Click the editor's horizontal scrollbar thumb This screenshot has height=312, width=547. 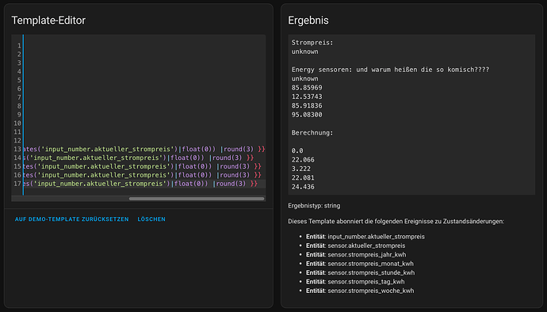(197, 199)
